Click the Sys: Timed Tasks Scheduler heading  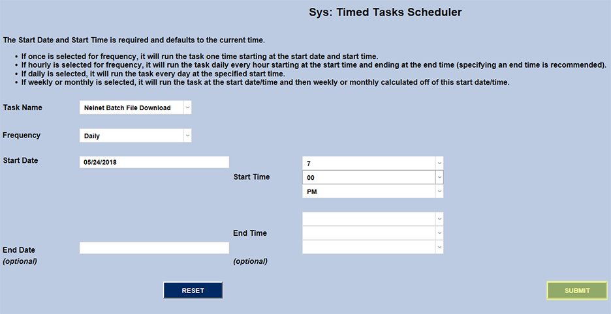[385, 12]
